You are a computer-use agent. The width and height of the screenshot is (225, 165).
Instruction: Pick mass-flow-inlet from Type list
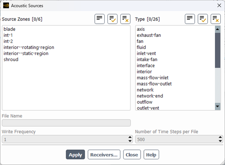click(153, 78)
